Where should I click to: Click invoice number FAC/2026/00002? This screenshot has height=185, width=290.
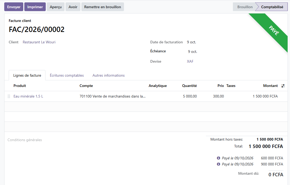(x=37, y=30)
